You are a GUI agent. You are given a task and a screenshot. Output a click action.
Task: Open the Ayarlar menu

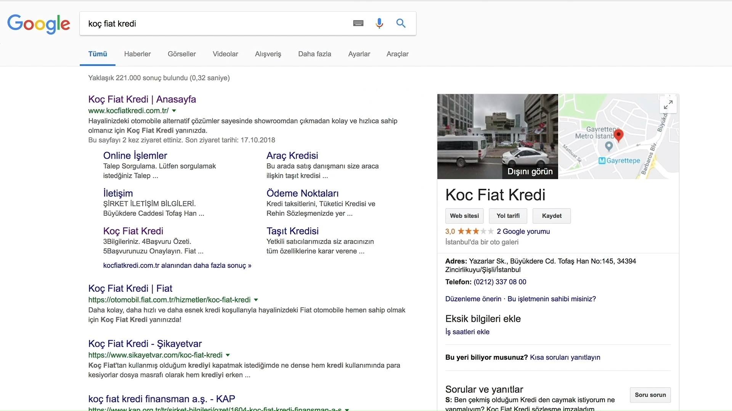[359, 54]
